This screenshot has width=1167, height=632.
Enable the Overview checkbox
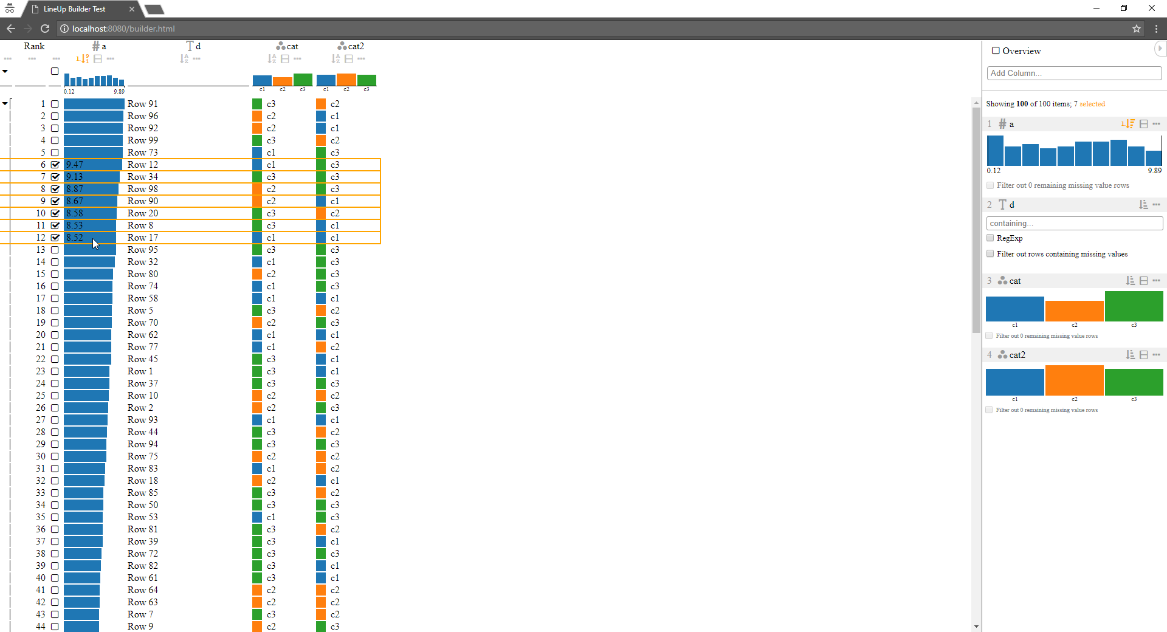coord(996,51)
